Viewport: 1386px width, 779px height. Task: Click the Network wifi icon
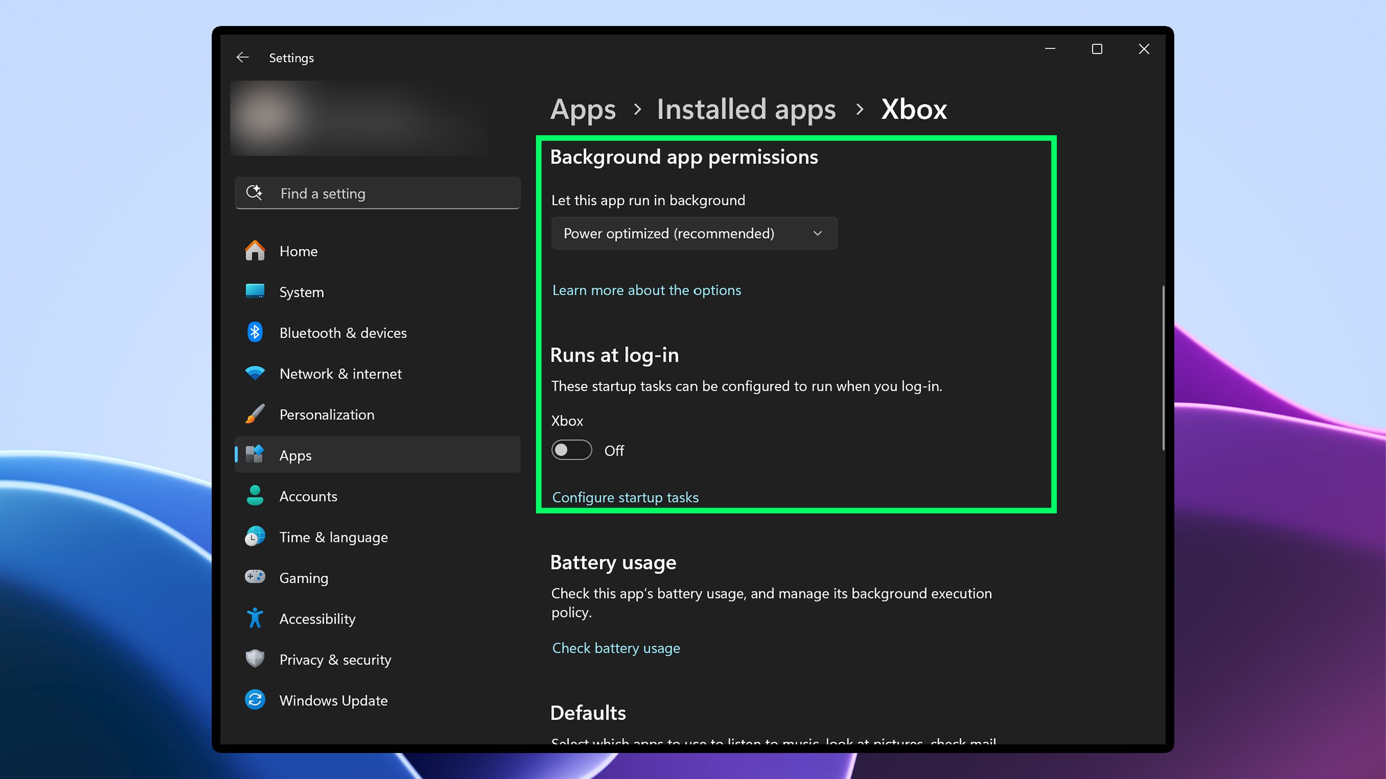254,373
